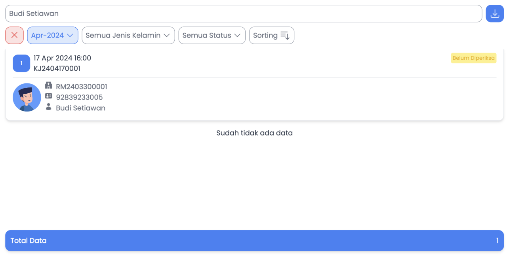
Task: Click record number RM2403300001
Action: pos(82,87)
